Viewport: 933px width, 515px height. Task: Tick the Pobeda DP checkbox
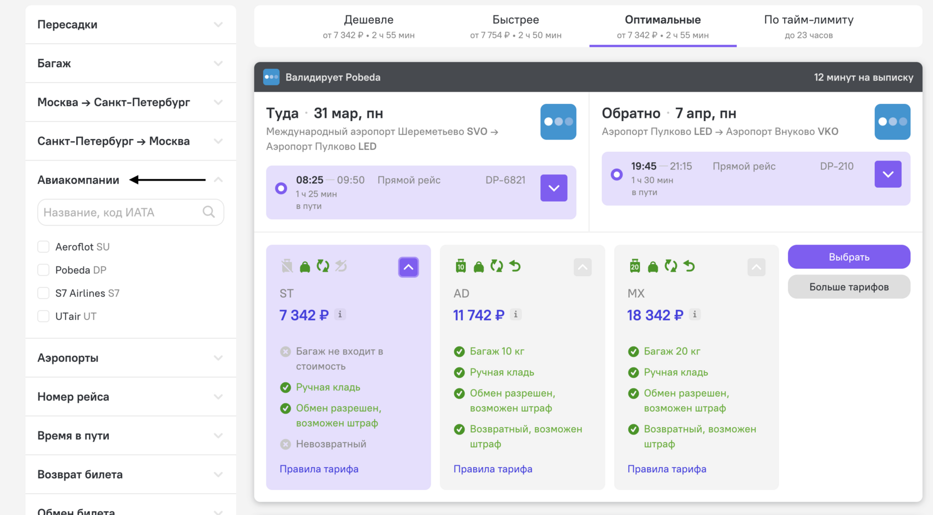tap(43, 270)
